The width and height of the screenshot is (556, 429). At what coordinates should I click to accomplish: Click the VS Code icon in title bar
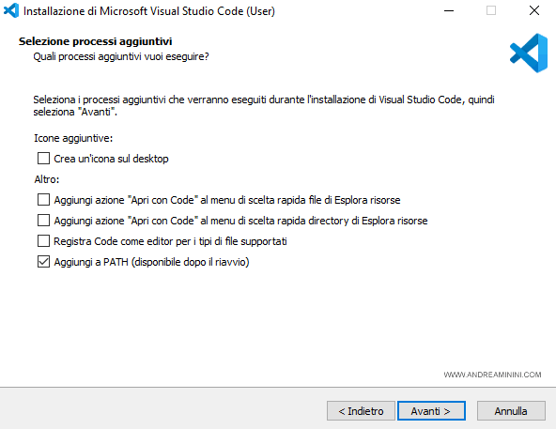point(10,10)
